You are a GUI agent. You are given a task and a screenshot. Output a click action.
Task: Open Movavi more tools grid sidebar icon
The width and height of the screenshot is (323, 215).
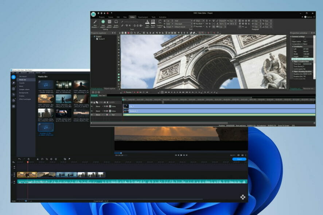tap(13, 106)
